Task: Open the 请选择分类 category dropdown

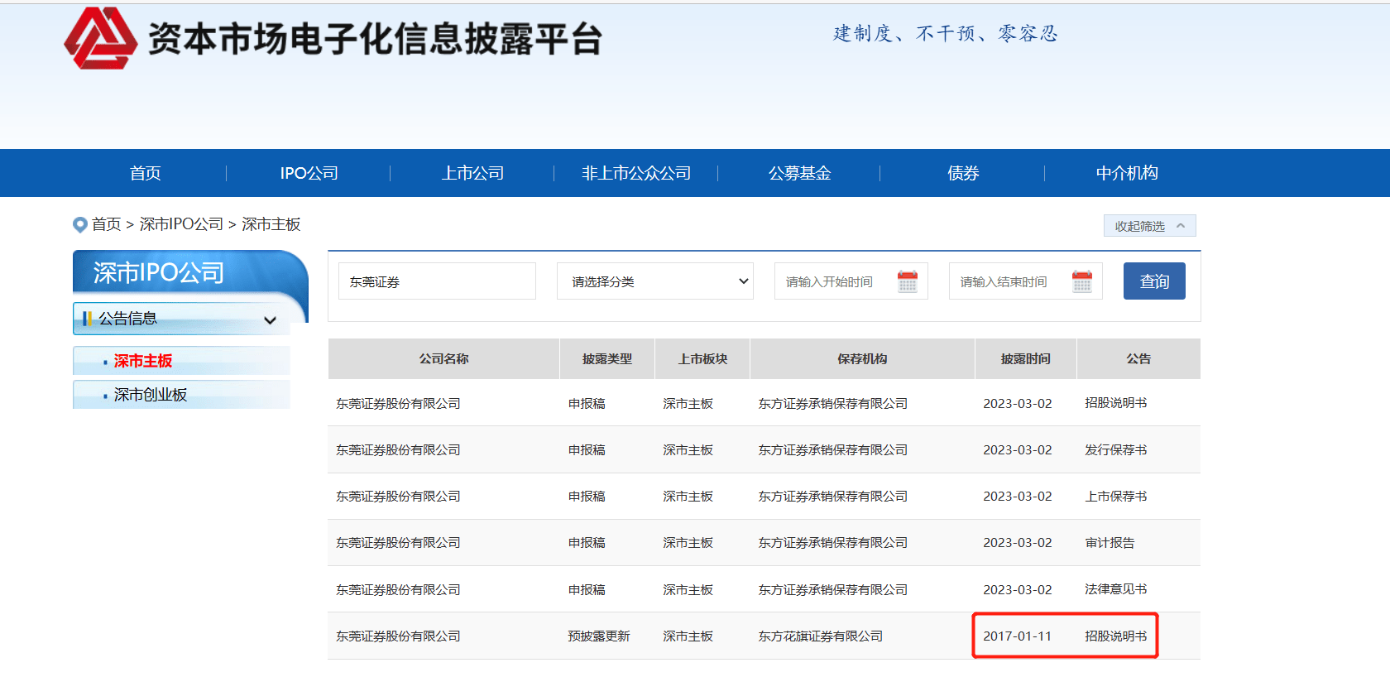Action: 655,281
